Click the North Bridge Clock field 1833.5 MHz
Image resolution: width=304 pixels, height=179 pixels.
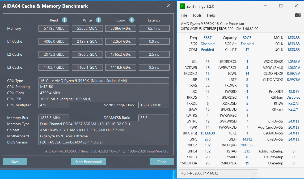[154, 105]
